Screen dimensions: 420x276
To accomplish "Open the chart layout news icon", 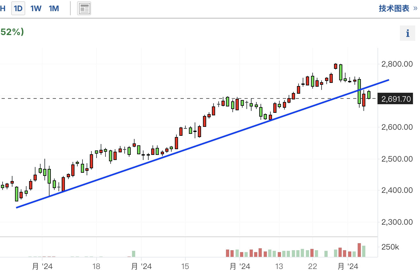I will pos(84,8).
